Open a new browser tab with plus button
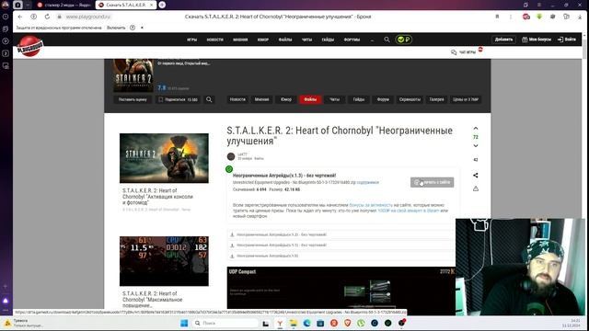 coord(162,5)
